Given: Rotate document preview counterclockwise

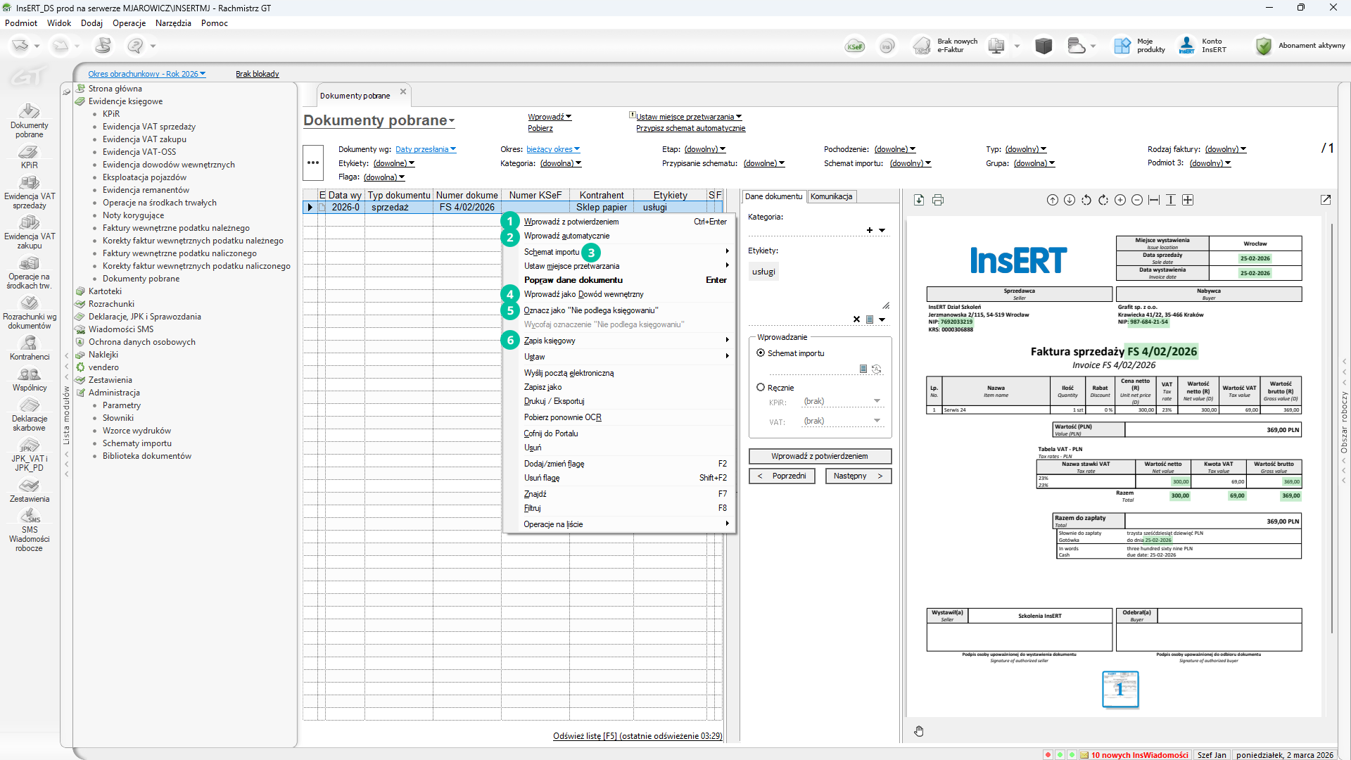Looking at the screenshot, I should (x=1086, y=201).
